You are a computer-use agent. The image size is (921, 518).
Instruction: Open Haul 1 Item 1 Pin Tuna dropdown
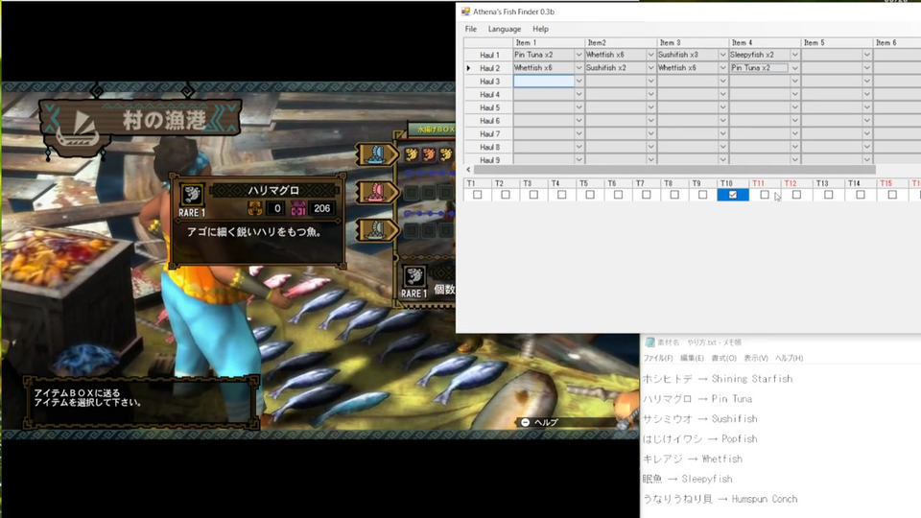pyautogui.click(x=579, y=55)
